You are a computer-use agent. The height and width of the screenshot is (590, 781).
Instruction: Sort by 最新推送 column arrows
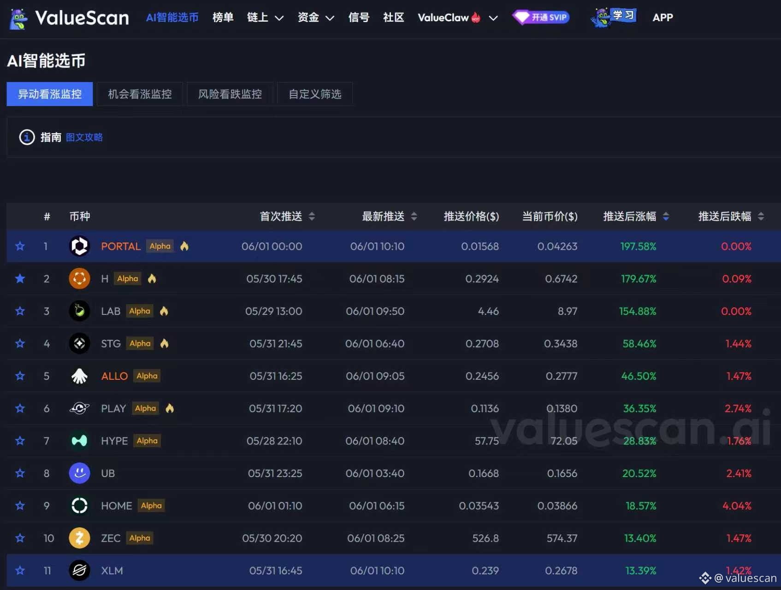tap(414, 216)
